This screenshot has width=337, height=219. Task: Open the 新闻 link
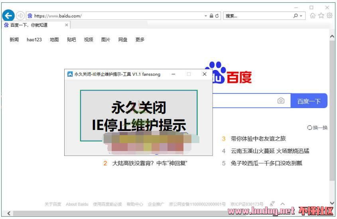click(14, 40)
